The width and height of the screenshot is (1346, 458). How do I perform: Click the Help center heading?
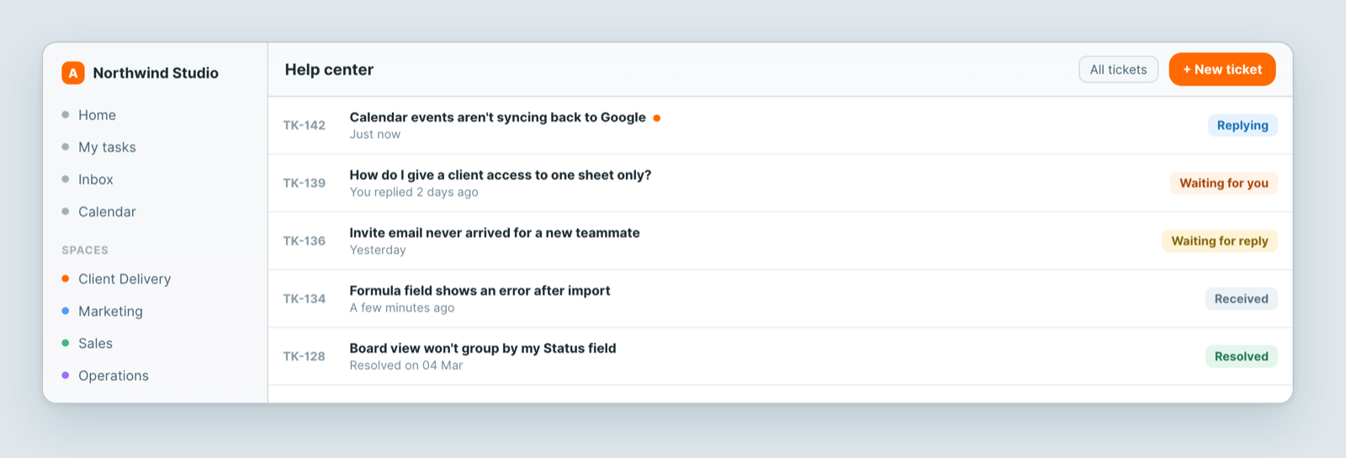pos(329,70)
